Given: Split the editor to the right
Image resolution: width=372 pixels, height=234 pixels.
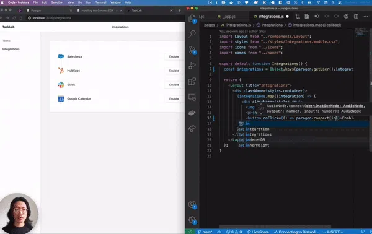Looking at the screenshot, I should click(356, 16).
